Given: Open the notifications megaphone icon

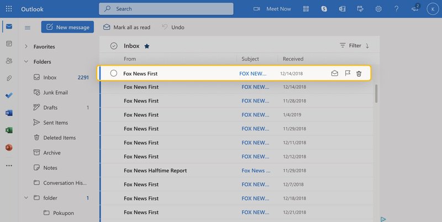Looking at the screenshot, I should pos(415,8).
